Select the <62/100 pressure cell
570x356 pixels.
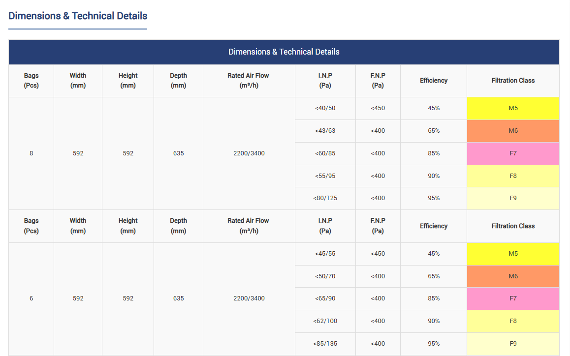coord(325,321)
